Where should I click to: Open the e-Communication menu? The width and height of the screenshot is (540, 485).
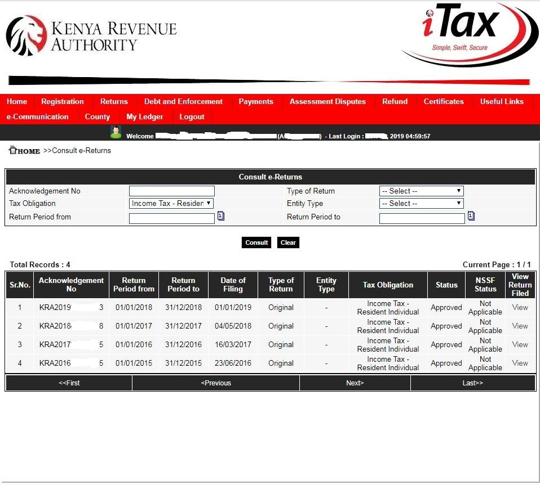point(38,117)
